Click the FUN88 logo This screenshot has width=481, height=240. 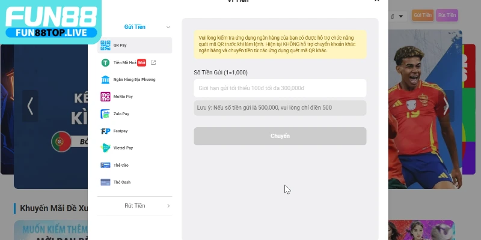(51, 22)
